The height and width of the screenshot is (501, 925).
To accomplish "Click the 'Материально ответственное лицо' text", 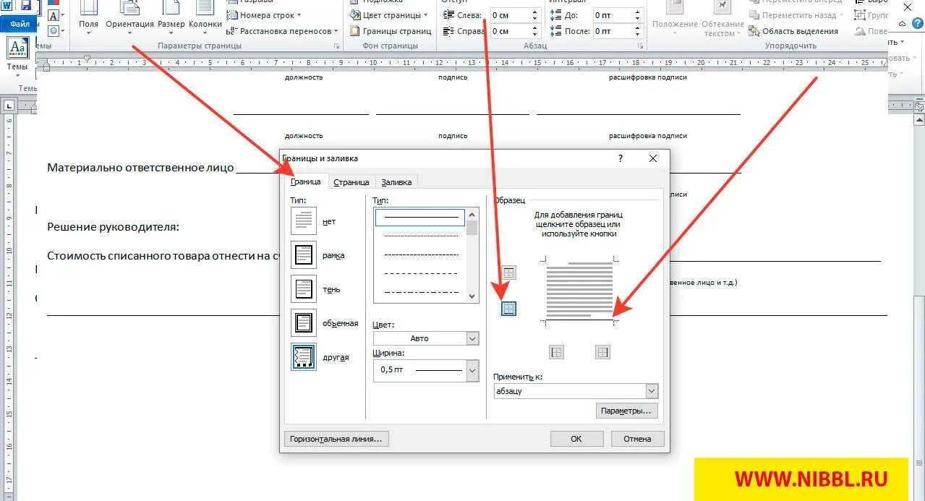I will coord(140,168).
